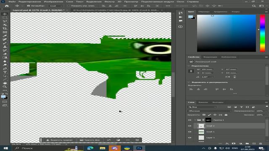Open the Файл menu
Image resolution: width=269 pixels, height=151 pixels.
click(x=12, y=2)
